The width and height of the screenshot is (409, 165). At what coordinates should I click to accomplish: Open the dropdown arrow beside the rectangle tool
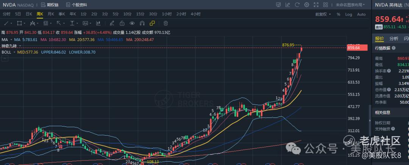[x=25, y=23]
